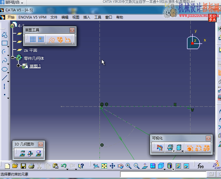221x179 pixels.
Task: Select the Spline sketch tool
Action: tap(4, 60)
